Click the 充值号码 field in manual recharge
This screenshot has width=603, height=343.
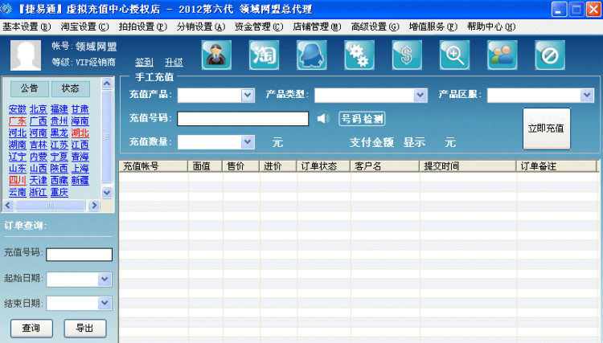tap(243, 119)
